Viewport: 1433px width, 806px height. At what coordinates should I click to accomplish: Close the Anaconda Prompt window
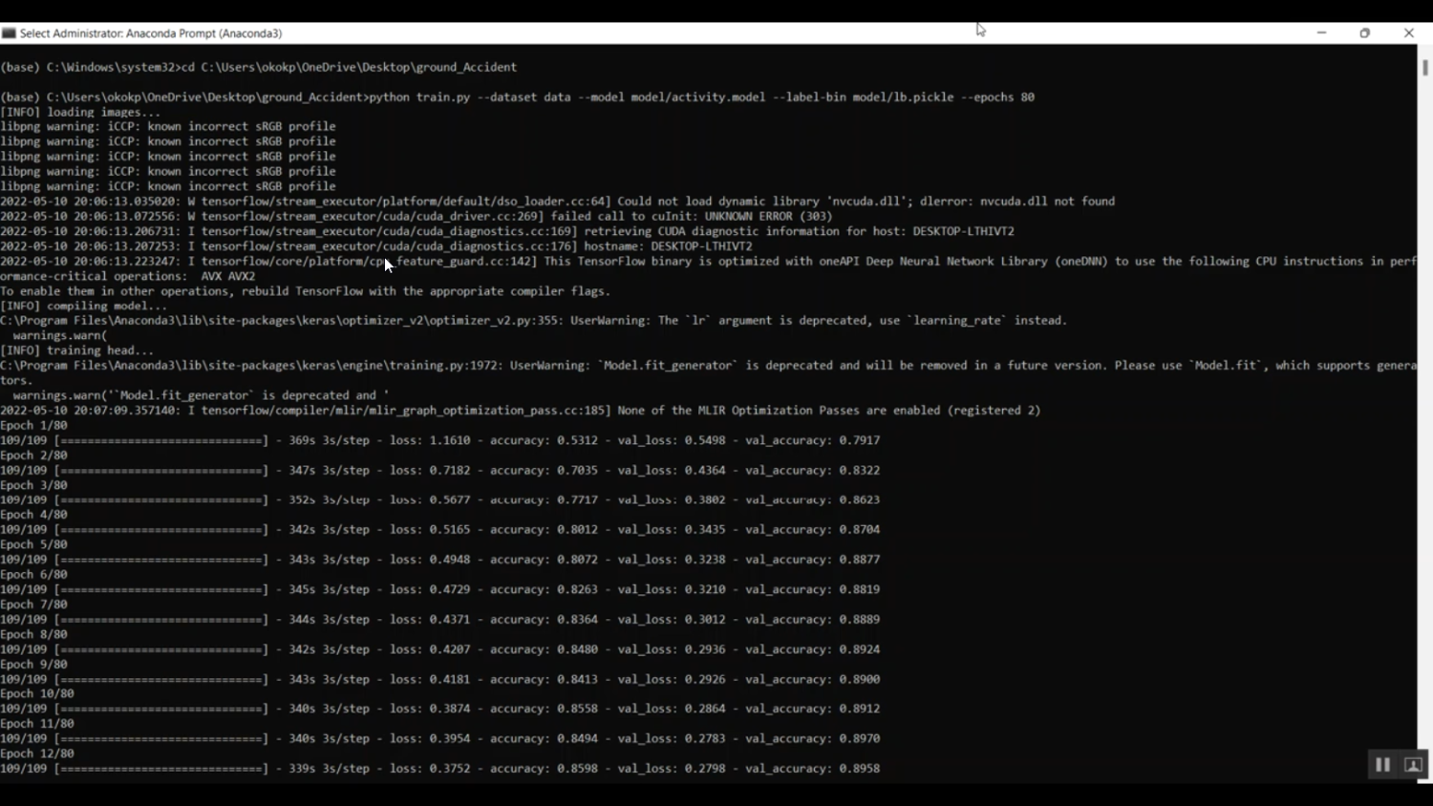(x=1409, y=32)
